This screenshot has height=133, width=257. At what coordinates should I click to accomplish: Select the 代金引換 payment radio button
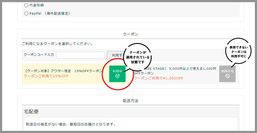26,5
